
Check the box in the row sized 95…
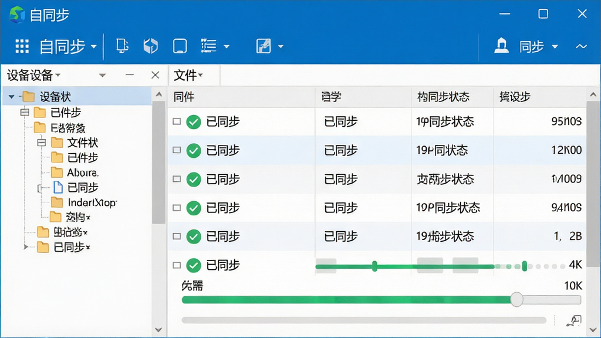click(177, 121)
